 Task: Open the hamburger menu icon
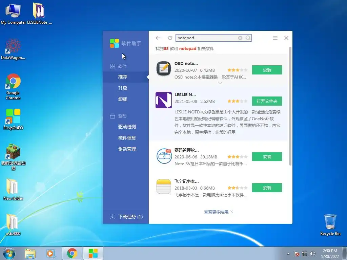(275, 38)
